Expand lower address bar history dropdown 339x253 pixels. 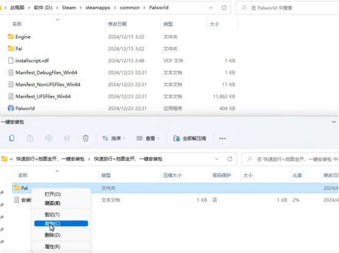pos(217,159)
